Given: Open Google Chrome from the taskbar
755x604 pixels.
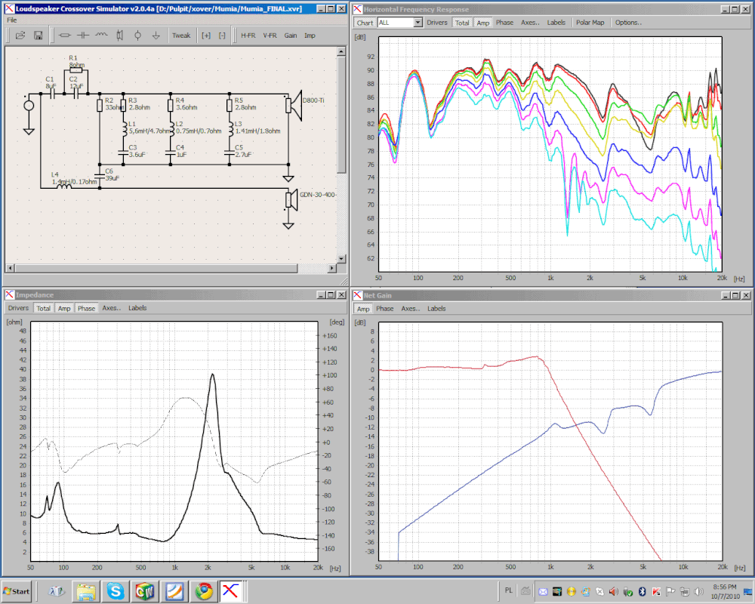Looking at the screenshot, I should (x=204, y=591).
